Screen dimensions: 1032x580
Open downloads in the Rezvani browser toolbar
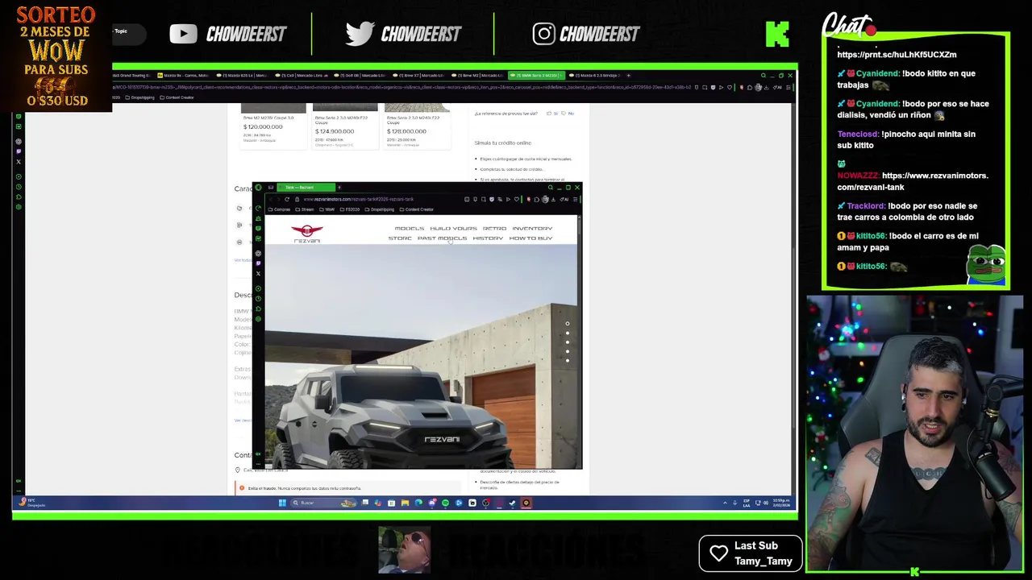coord(554,199)
